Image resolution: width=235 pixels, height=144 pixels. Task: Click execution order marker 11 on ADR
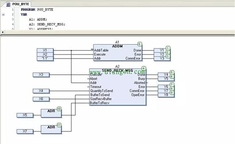click(x=59, y=125)
